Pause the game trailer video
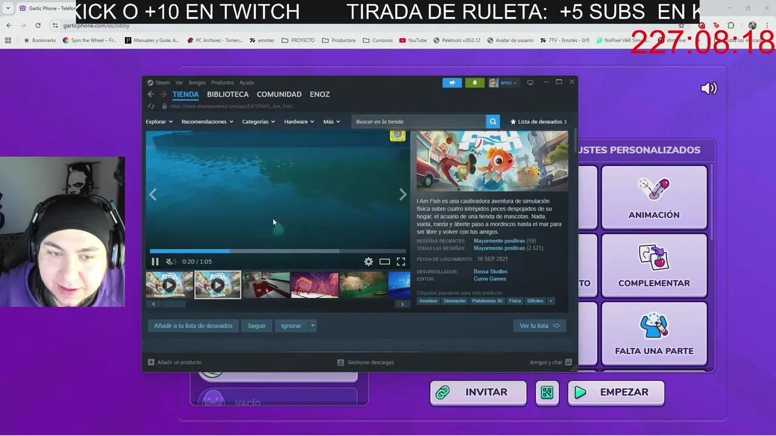The image size is (776, 436). tap(155, 262)
